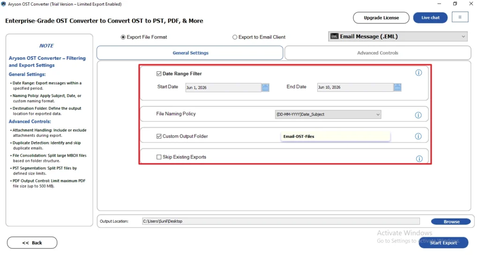Viewport: 480px width, 256px height.
Task: Switch to the Advanced Controls tab
Action: click(377, 53)
